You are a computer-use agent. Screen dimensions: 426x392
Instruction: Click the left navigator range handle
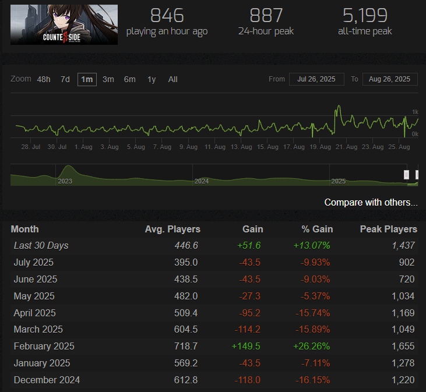coord(406,175)
